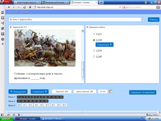Viewport: 161px width, 121px height.
Task: Open the bookmarks panel in sidebar
Action: (3, 13)
